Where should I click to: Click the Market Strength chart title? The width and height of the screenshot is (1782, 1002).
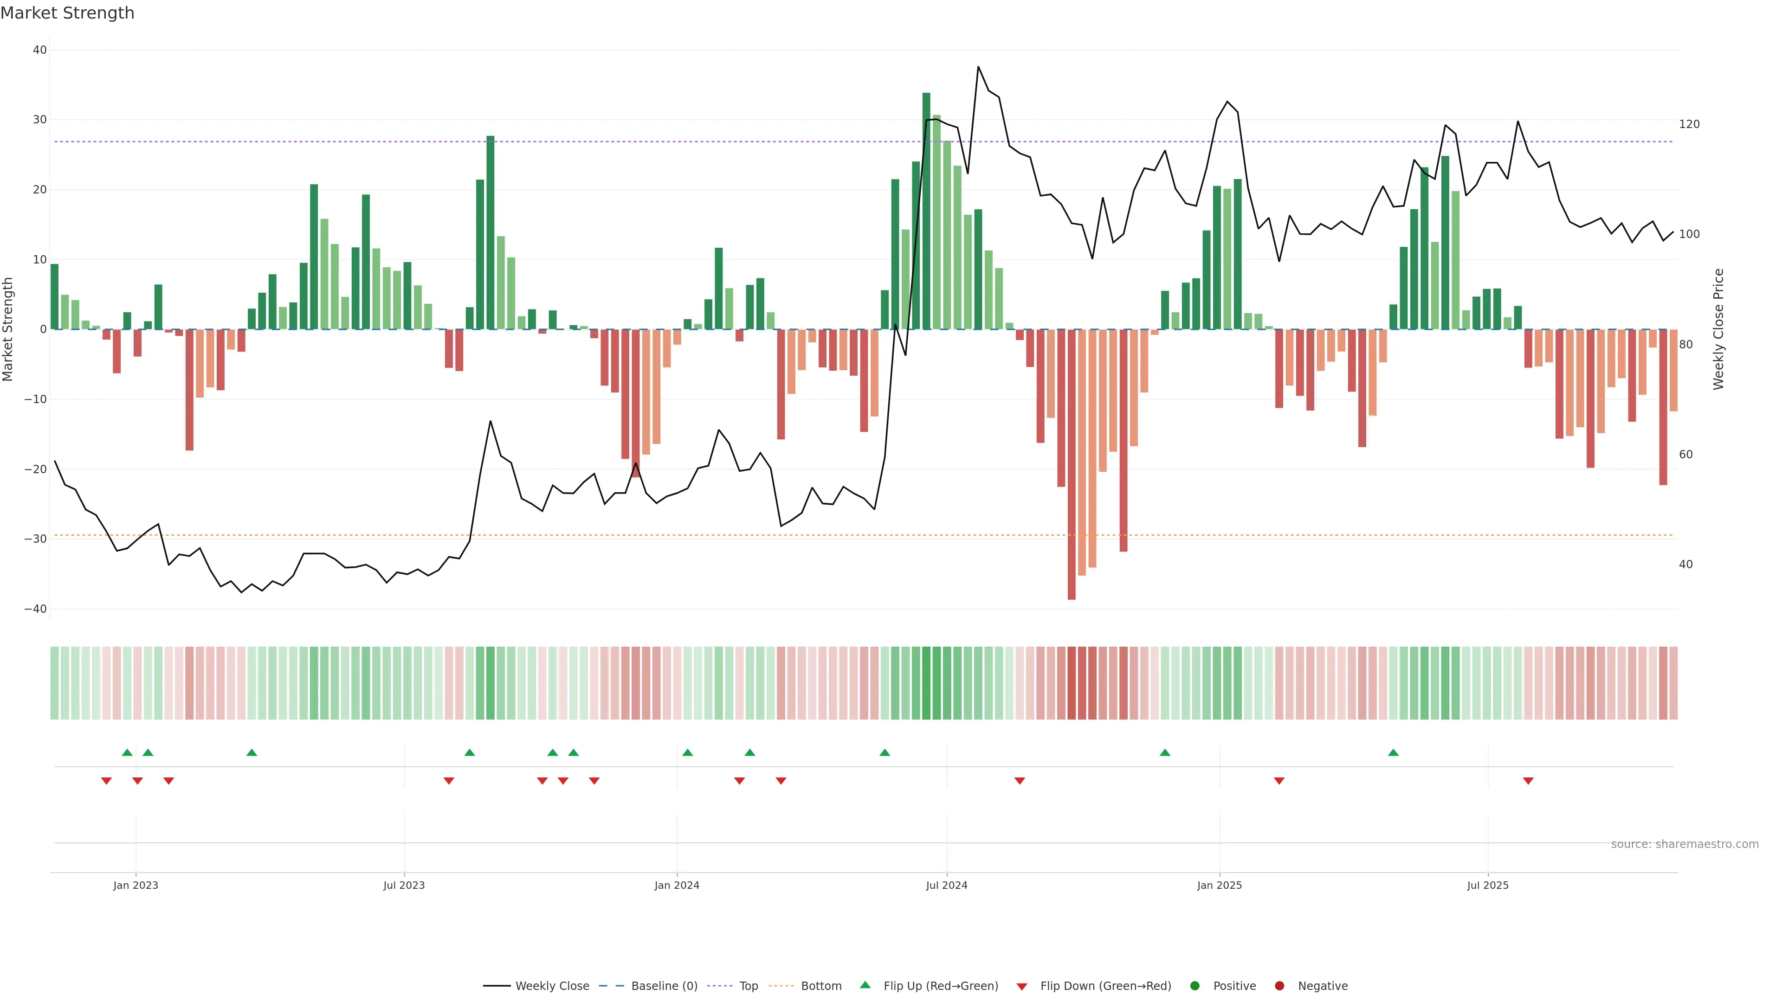pyautogui.click(x=67, y=13)
